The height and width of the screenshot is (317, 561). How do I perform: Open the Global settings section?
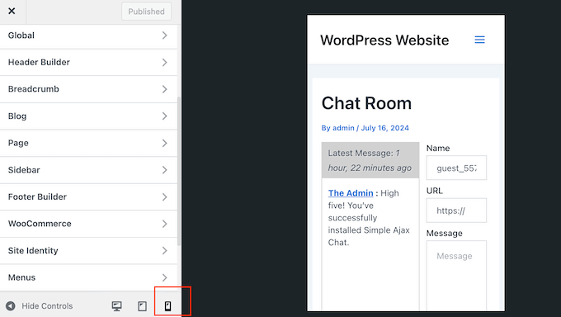click(88, 35)
